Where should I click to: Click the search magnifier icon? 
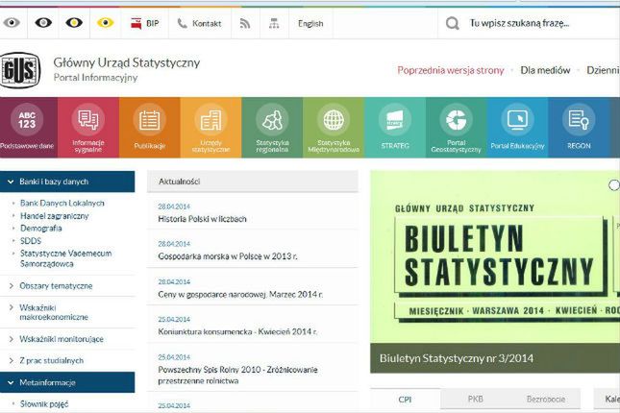tap(453, 24)
